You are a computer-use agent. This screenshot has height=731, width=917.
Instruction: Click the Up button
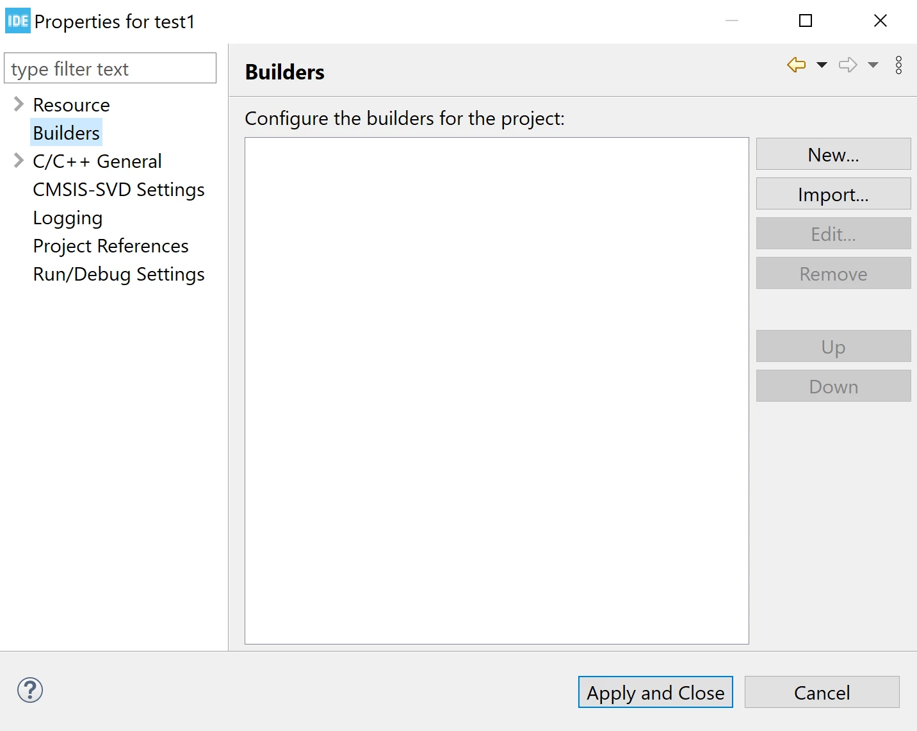[833, 346]
